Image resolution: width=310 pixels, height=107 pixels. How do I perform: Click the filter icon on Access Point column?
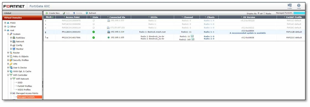coord(64,17)
